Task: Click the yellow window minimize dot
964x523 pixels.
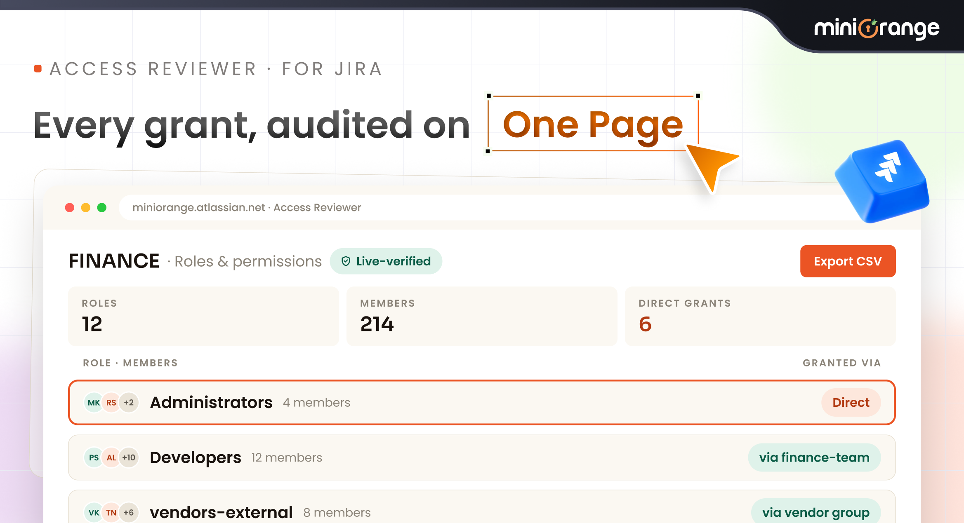Action: tap(86, 207)
